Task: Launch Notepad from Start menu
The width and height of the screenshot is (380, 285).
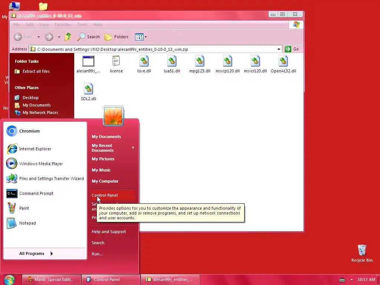Action: [x=45, y=223]
